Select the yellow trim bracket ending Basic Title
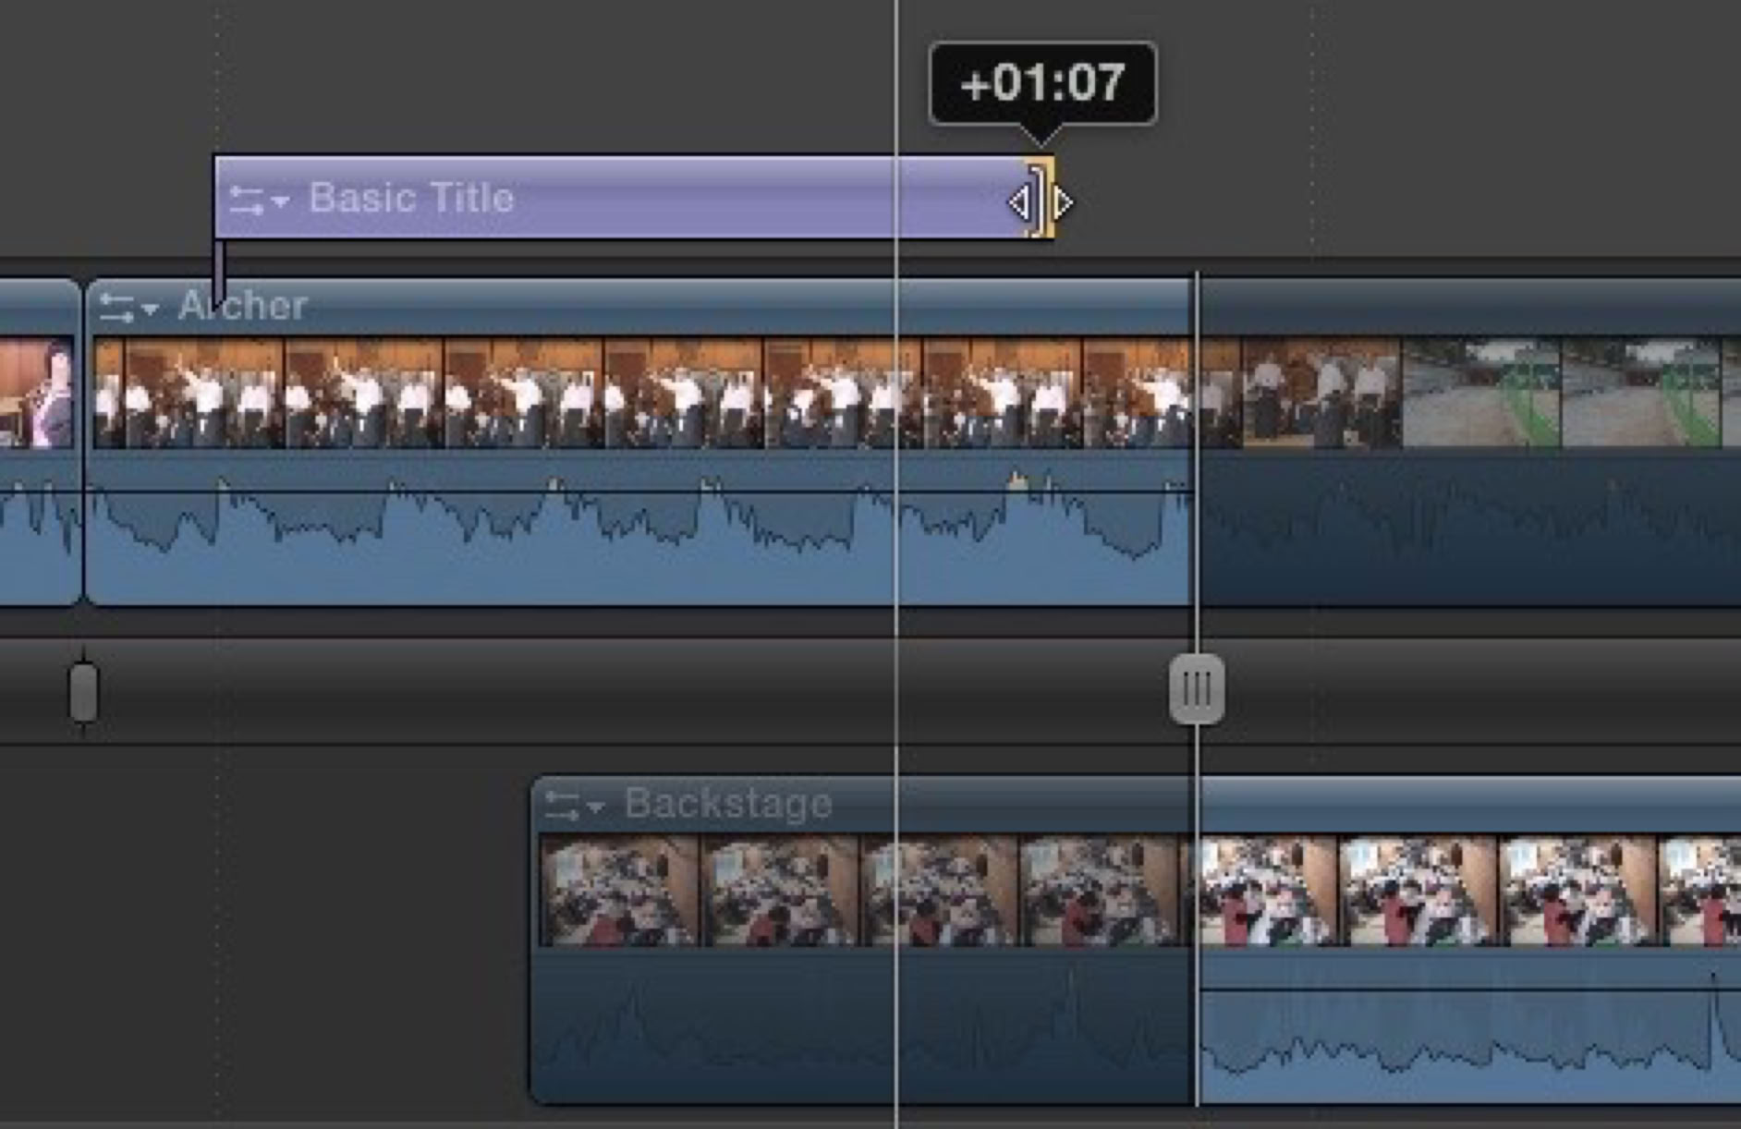 tap(1042, 199)
